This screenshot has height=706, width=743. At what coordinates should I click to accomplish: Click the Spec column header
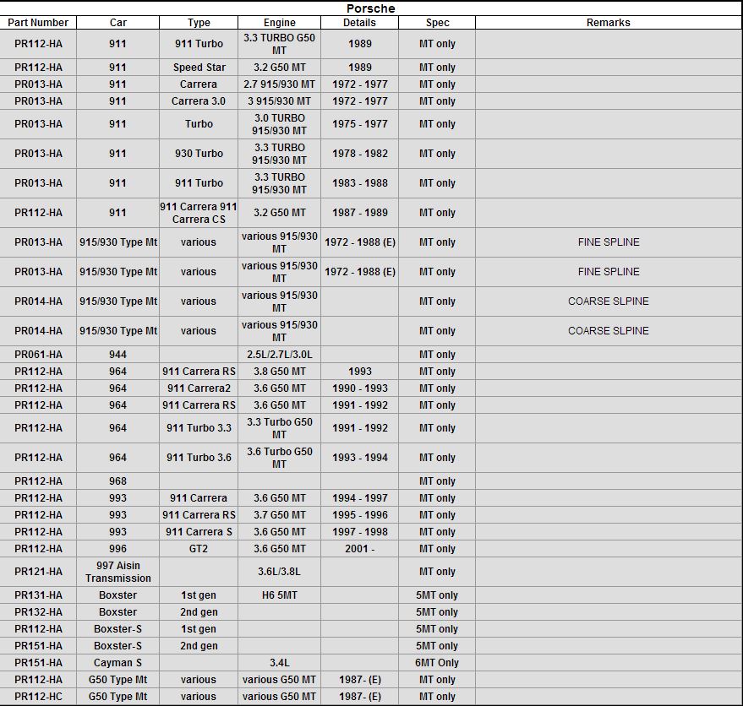tap(437, 23)
